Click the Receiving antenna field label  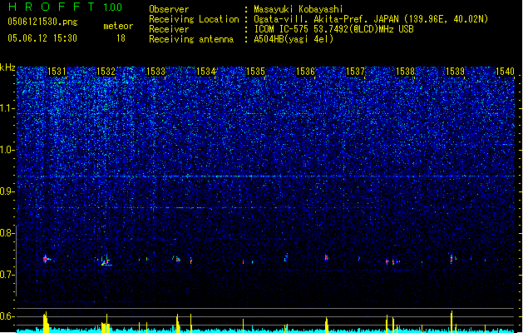[x=191, y=39]
